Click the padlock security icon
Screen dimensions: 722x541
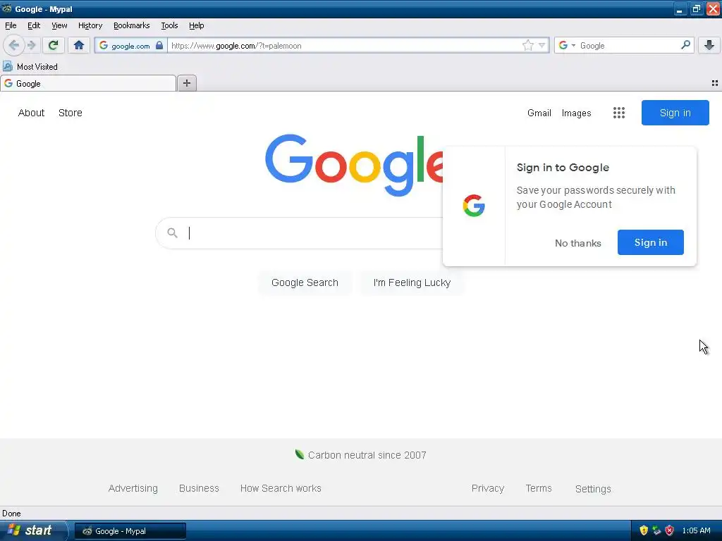159,45
